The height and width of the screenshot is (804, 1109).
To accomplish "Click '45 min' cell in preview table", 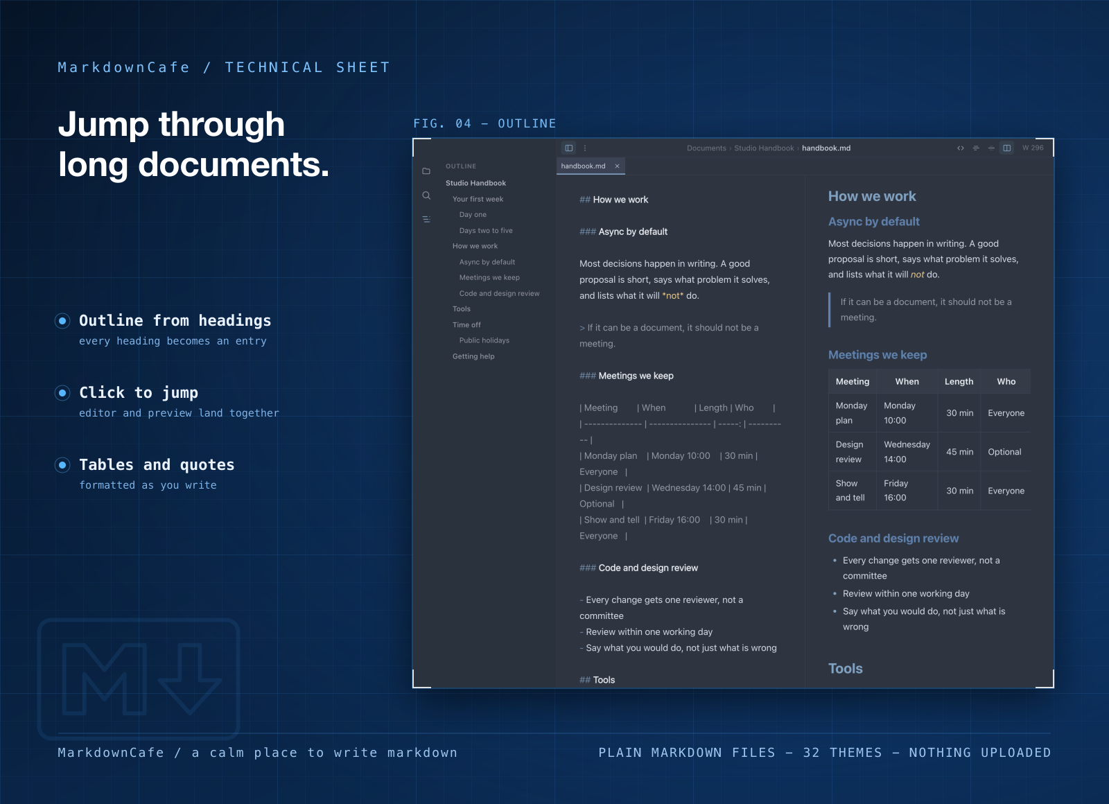I will (959, 452).
